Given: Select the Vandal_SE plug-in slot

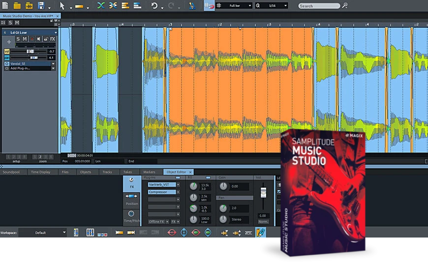Looking at the screenshot, I should tap(30, 63).
